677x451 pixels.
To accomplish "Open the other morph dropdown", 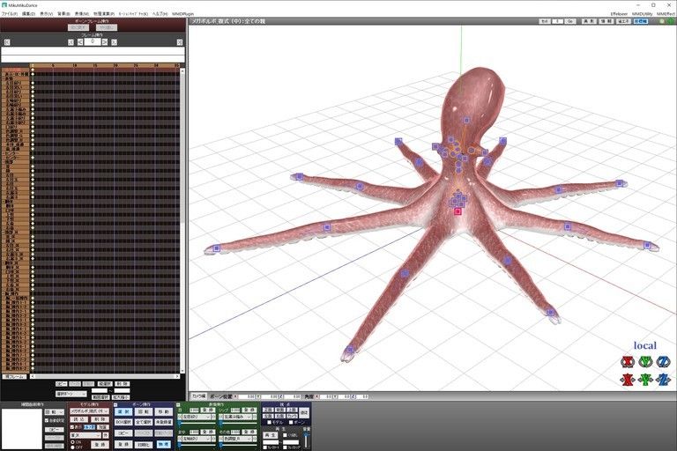I will point(237,439).
